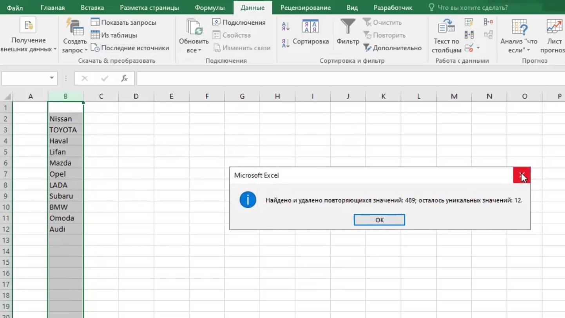Image resolution: width=565 pixels, height=318 pixels.
Task: Click the greyed-out Relationships icon
Action: (x=488, y=35)
